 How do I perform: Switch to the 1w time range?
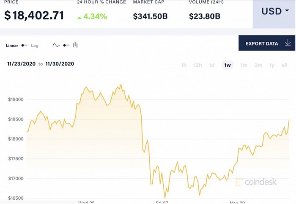click(227, 65)
